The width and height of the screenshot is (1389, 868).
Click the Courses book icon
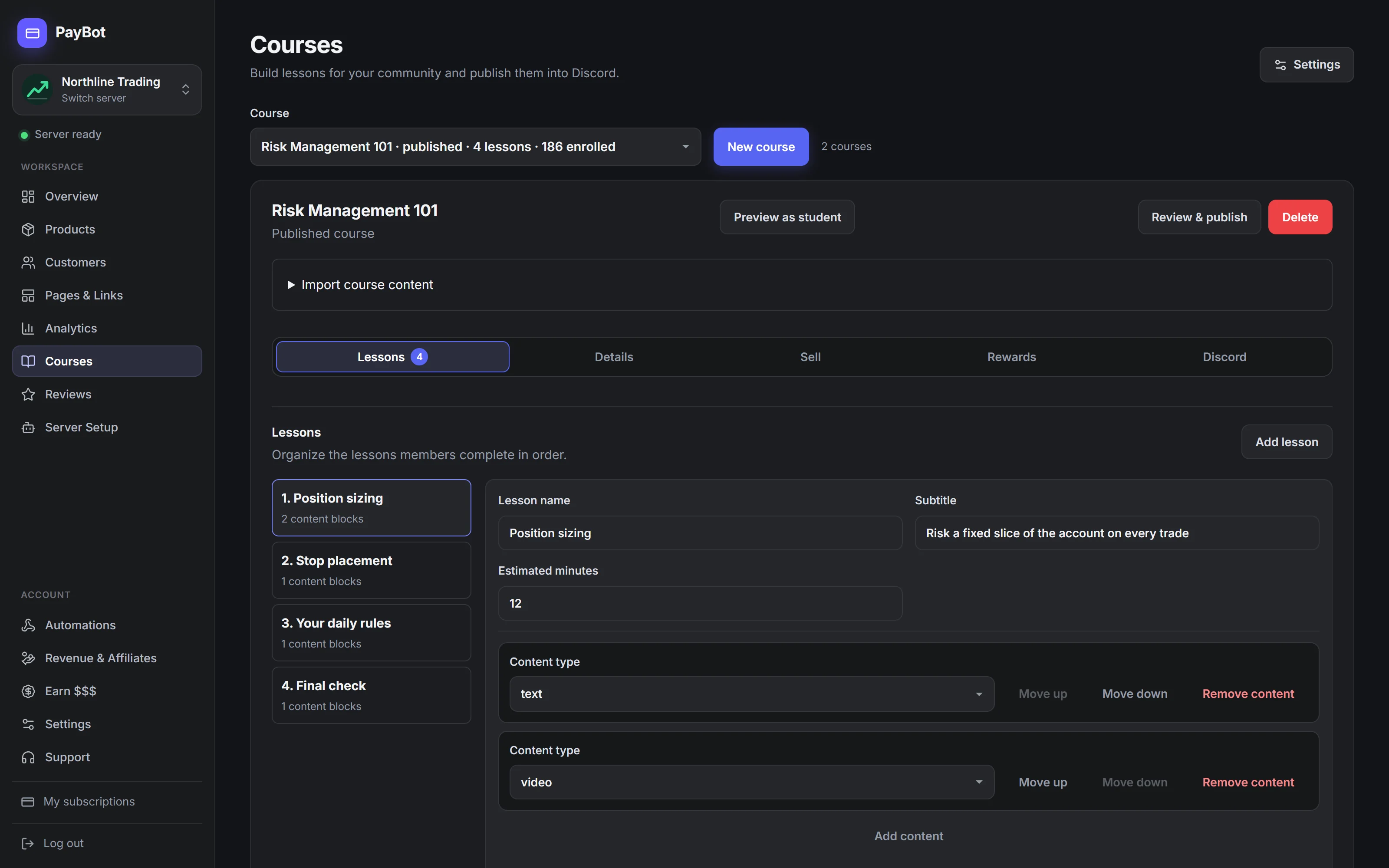pyautogui.click(x=28, y=361)
